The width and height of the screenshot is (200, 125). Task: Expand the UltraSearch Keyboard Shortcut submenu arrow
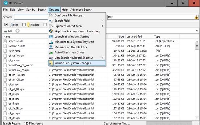102,58
